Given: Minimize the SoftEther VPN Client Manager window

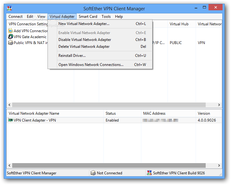Looking at the screenshot, I should tap(196, 7).
